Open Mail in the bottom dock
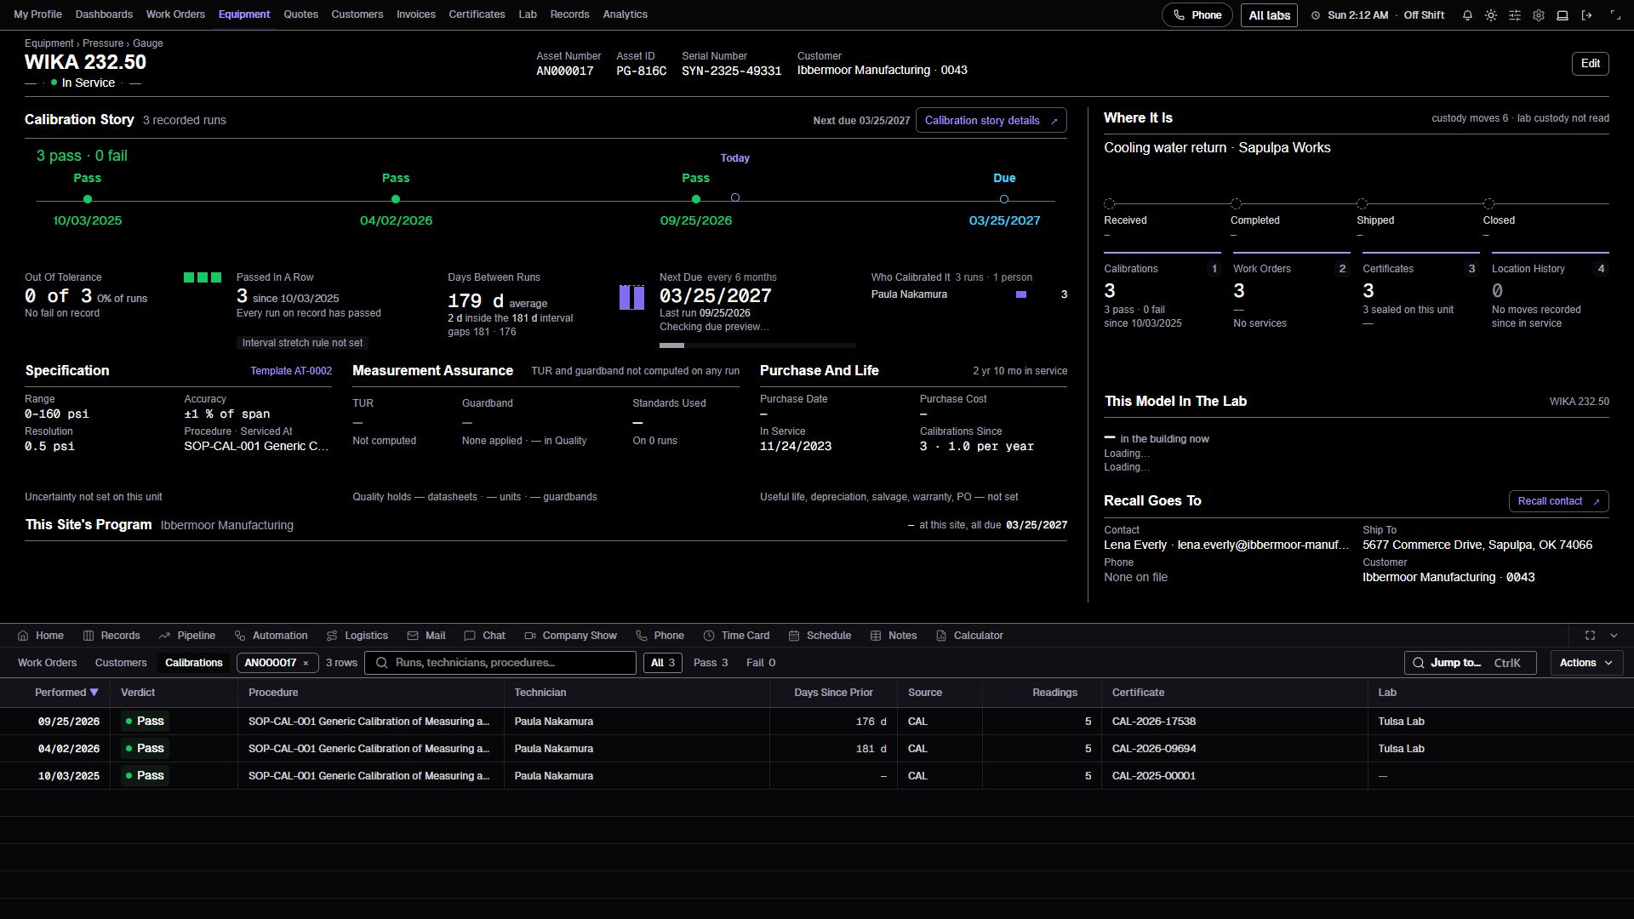The image size is (1634, 919). coord(426,636)
